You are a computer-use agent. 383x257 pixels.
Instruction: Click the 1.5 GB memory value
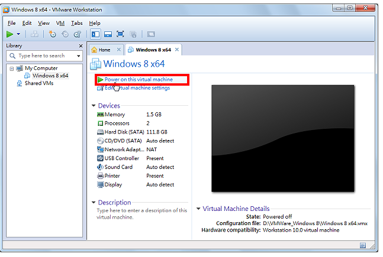(x=154, y=115)
